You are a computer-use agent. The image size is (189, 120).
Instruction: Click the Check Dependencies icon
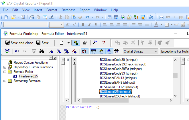pos(136,17)
